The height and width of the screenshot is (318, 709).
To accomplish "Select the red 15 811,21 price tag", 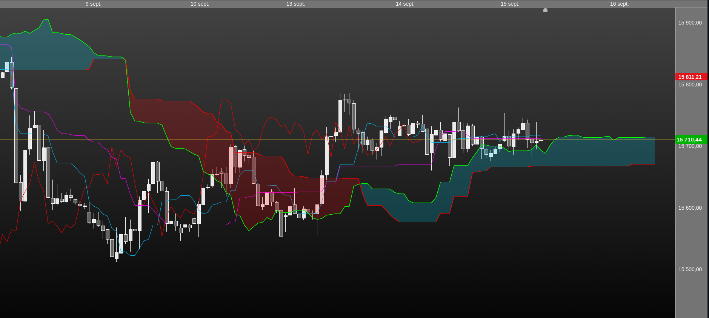I will click(x=691, y=77).
